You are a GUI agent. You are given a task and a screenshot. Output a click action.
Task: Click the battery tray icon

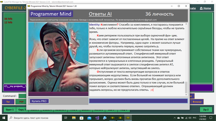[x=182, y=118]
